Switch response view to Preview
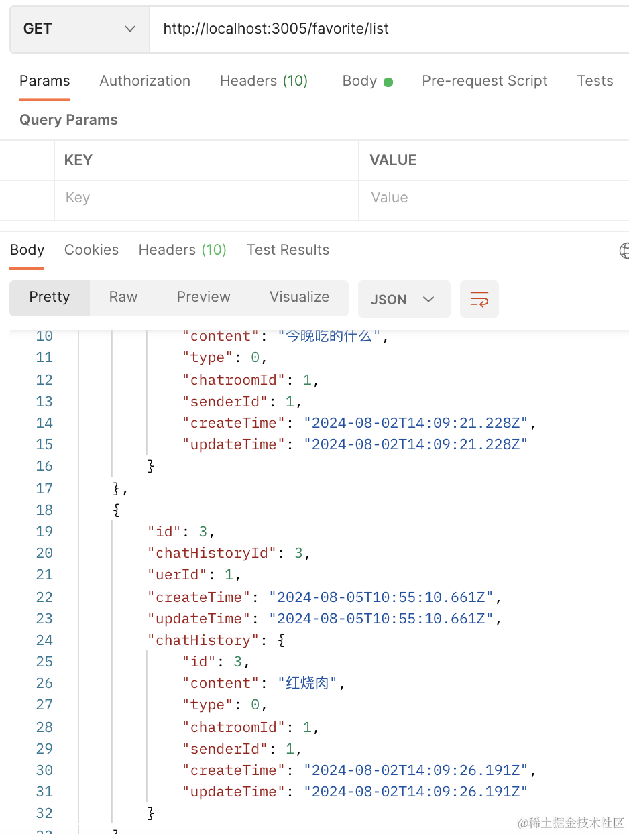The width and height of the screenshot is (629, 834). [x=203, y=297]
